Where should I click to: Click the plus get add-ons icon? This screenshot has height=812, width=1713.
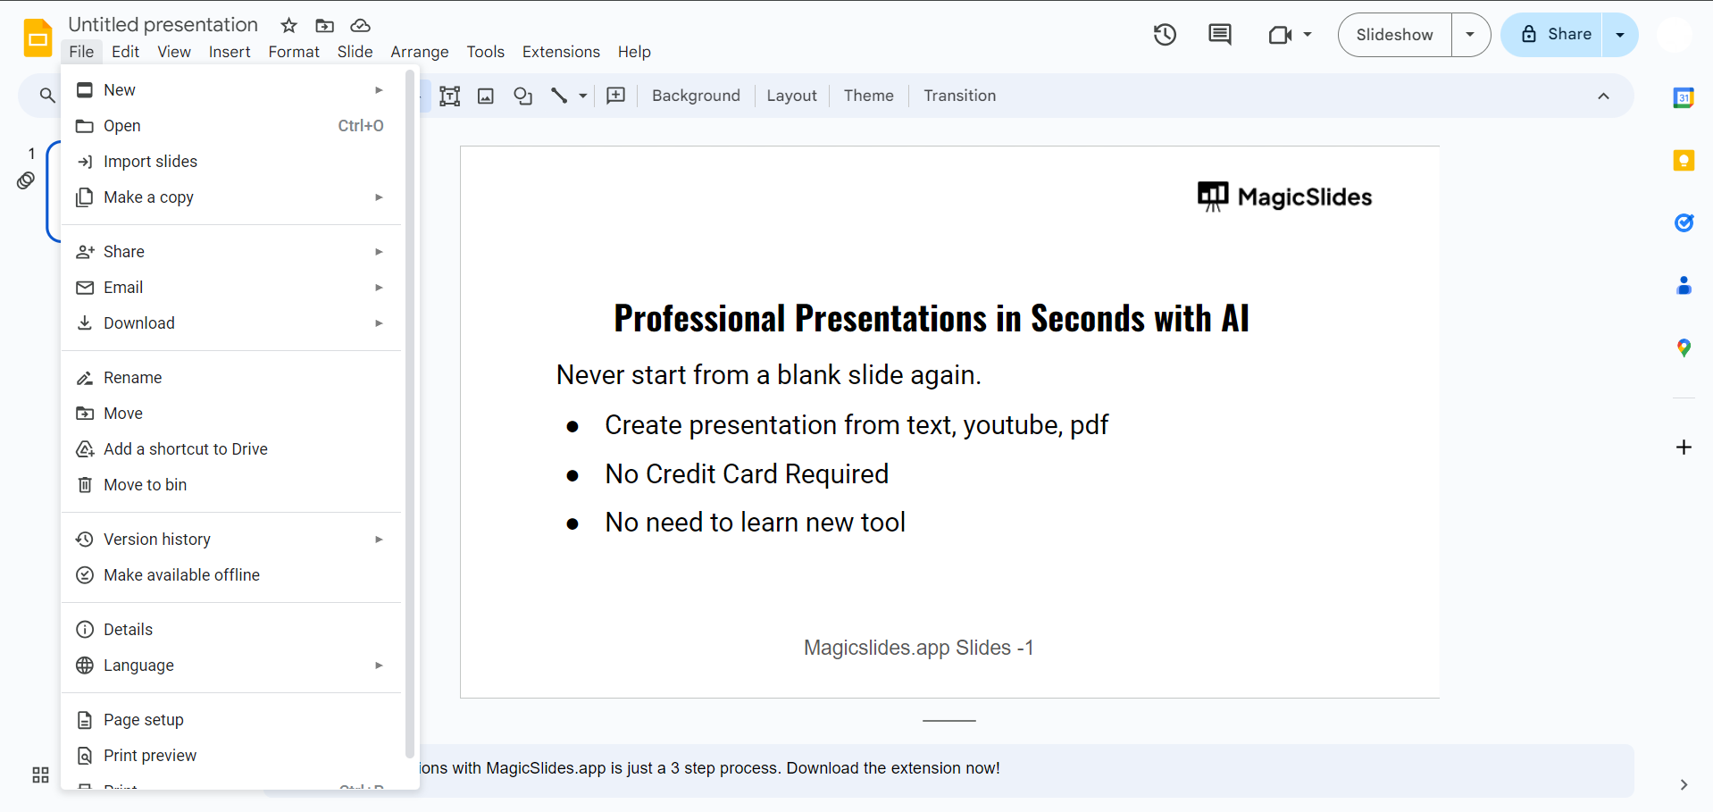point(1684,447)
